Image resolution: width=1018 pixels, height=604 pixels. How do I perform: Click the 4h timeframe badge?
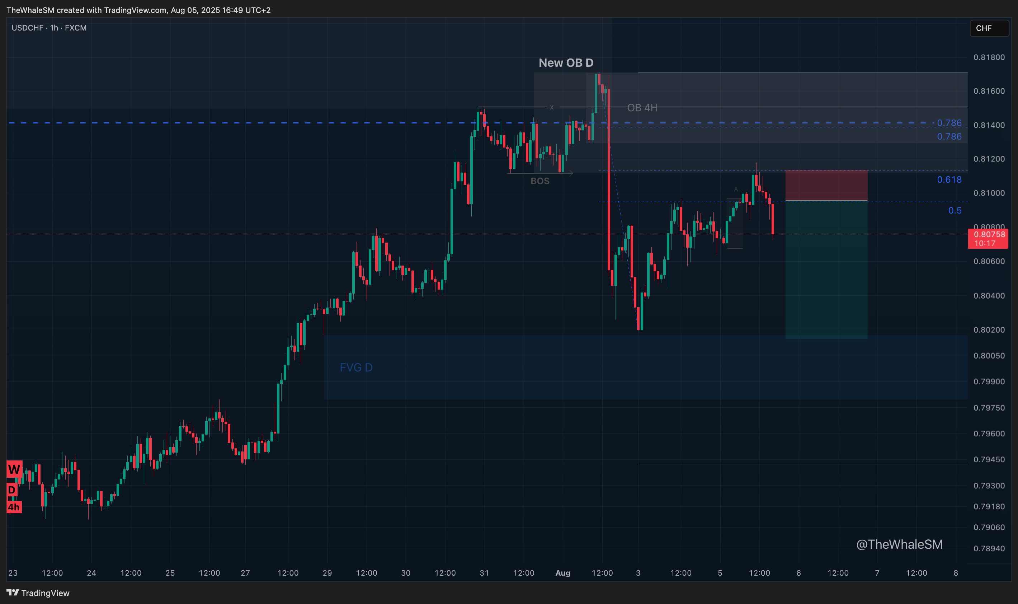click(14, 507)
